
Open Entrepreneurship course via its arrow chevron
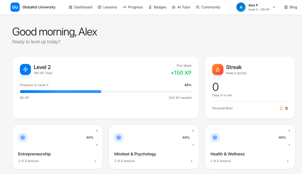[x=95, y=161]
